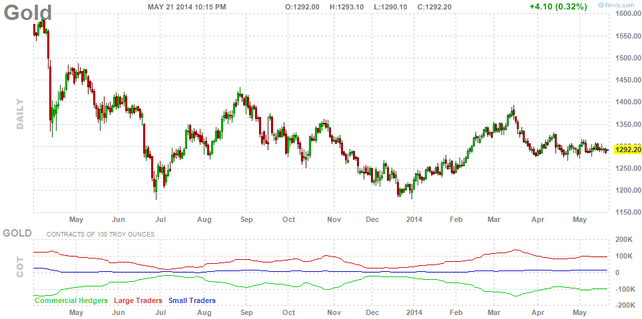Screen dimensions: 642x319
Task: Click CONTRACTS OF 100 TROY OUNCES caption
Action: (101, 235)
